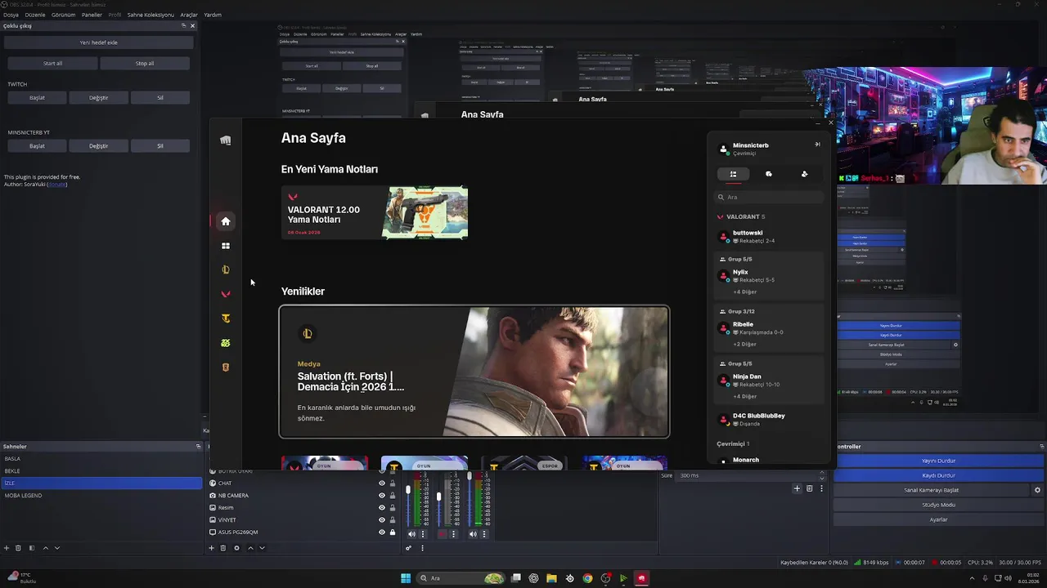Viewport: 1047px width, 588px height.
Task: Toggle lock on ASUS PG269QM source
Action: (x=393, y=532)
